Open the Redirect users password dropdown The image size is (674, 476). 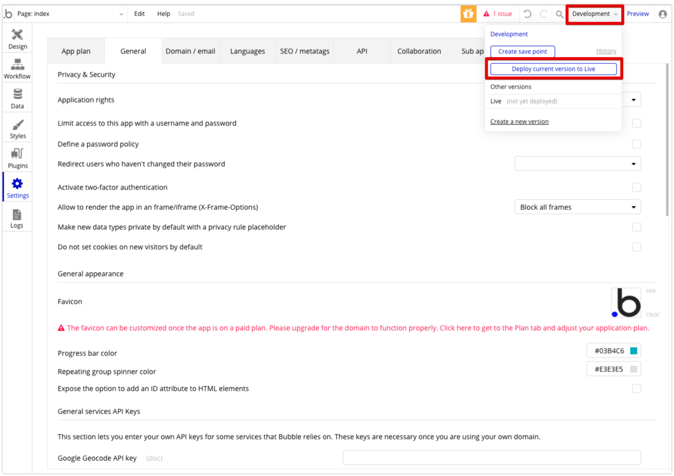pos(578,164)
